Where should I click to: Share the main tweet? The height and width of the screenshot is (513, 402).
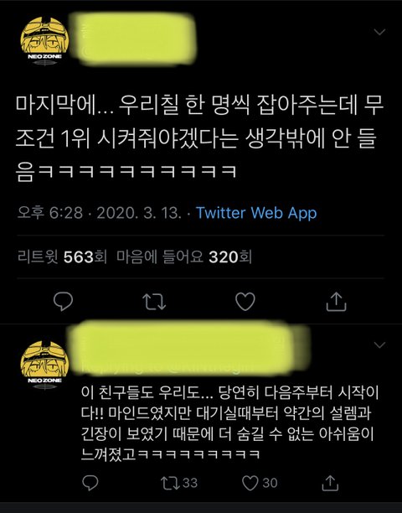pos(336,301)
